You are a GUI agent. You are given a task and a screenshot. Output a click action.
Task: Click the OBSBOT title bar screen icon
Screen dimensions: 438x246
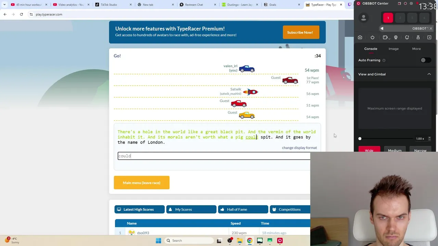399,3
